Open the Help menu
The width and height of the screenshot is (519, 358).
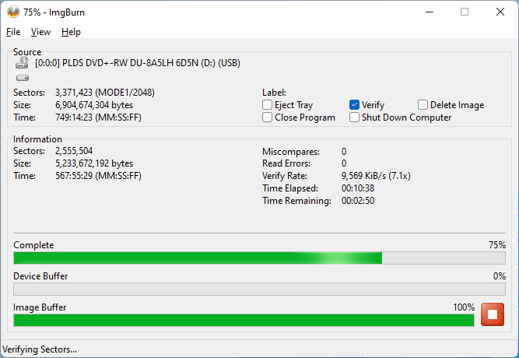71,32
